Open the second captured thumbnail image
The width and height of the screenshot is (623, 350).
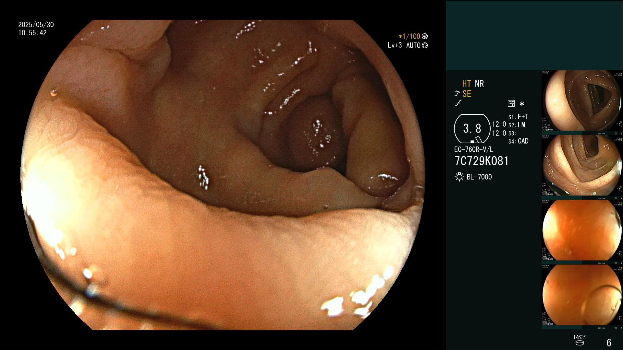(x=582, y=166)
